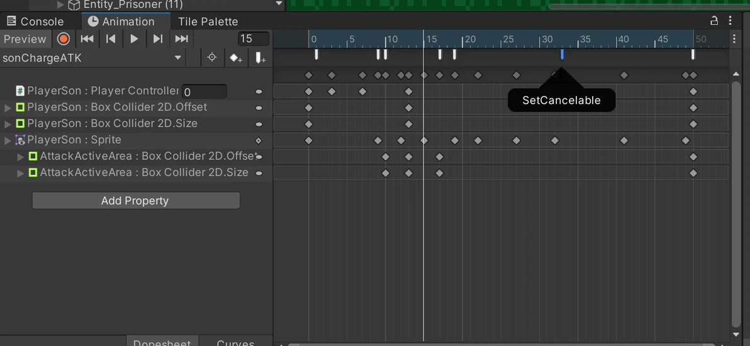Select the highlighted SetCancelable event marker
The height and width of the screenshot is (346, 750).
[562, 55]
